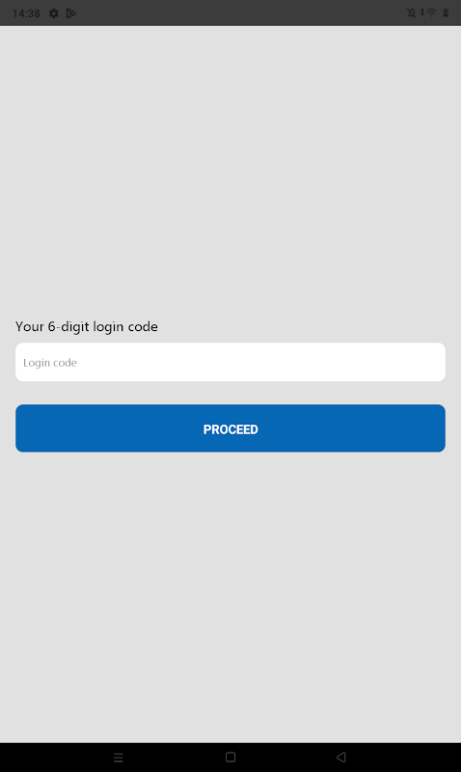Screen dimensions: 461x772
Task: Open the settings gear in status bar
Action: coord(54,14)
